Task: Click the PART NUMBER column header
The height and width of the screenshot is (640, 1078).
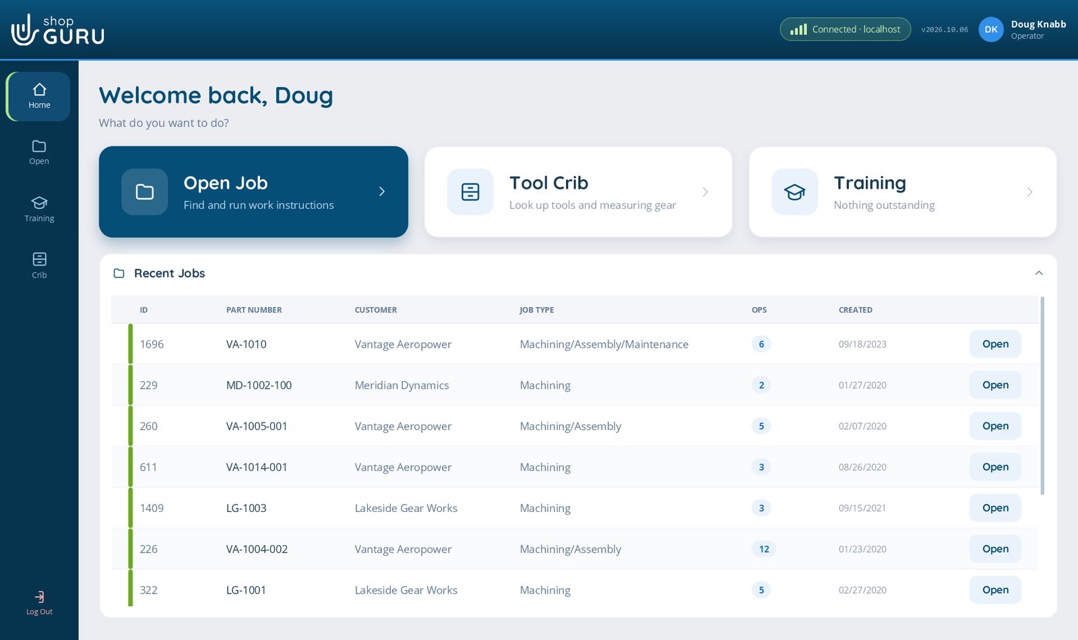Action: pos(254,310)
